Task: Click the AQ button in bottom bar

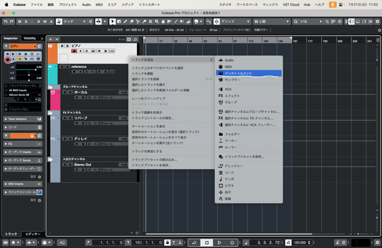Action: (x=62, y=242)
